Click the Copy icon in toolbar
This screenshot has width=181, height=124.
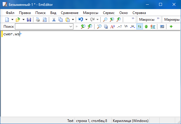click(x=61, y=20)
